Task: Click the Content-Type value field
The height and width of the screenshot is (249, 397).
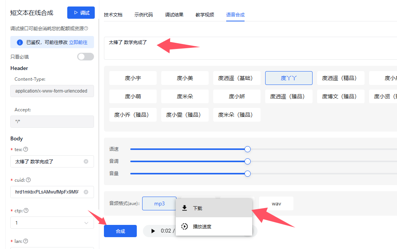Action: click(x=52, y=91)
